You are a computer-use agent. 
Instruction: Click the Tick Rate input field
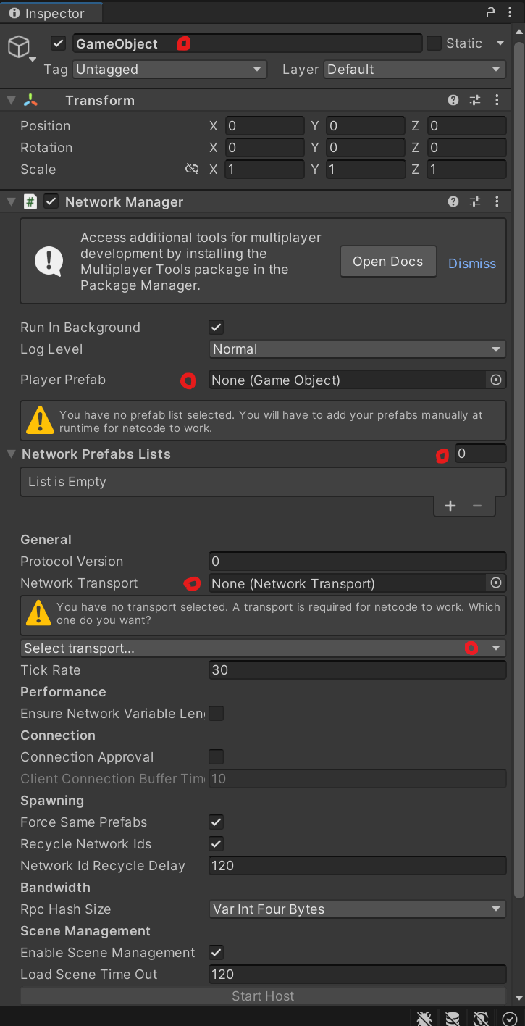tap(357, 670)
